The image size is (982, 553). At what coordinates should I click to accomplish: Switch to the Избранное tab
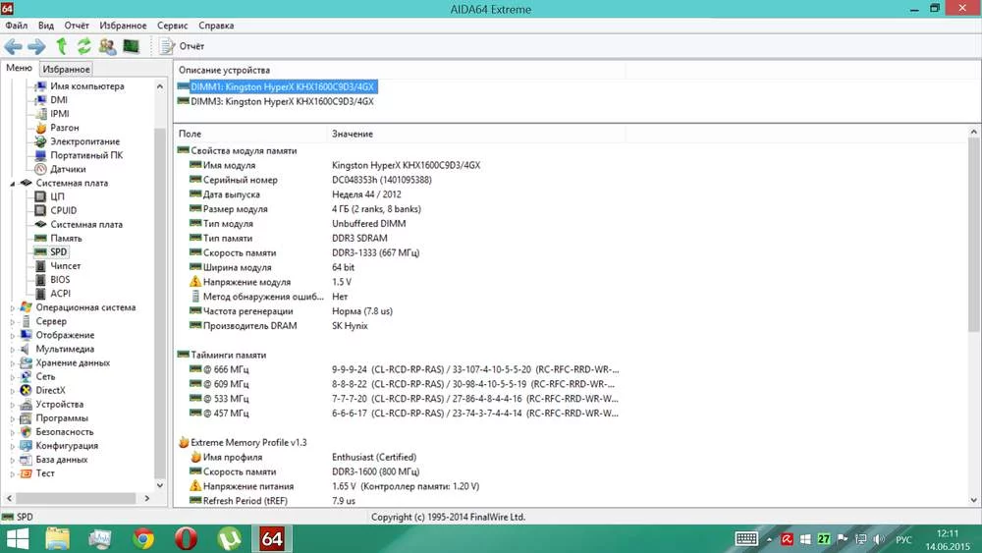(67, 69)
